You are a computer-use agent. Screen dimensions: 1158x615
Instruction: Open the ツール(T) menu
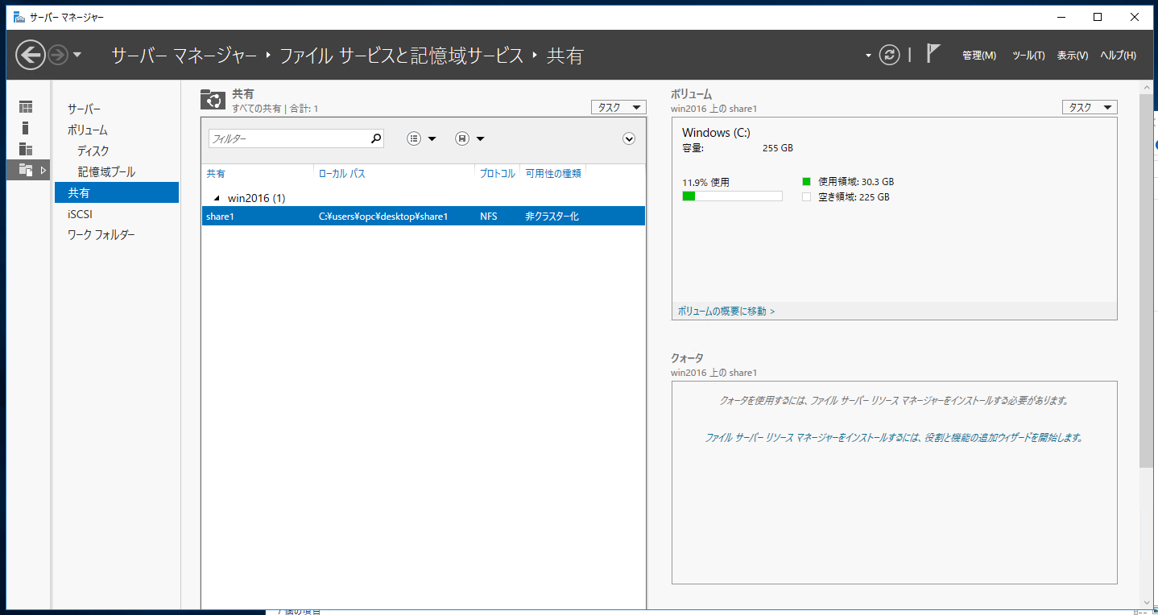tap(1028, 55)
